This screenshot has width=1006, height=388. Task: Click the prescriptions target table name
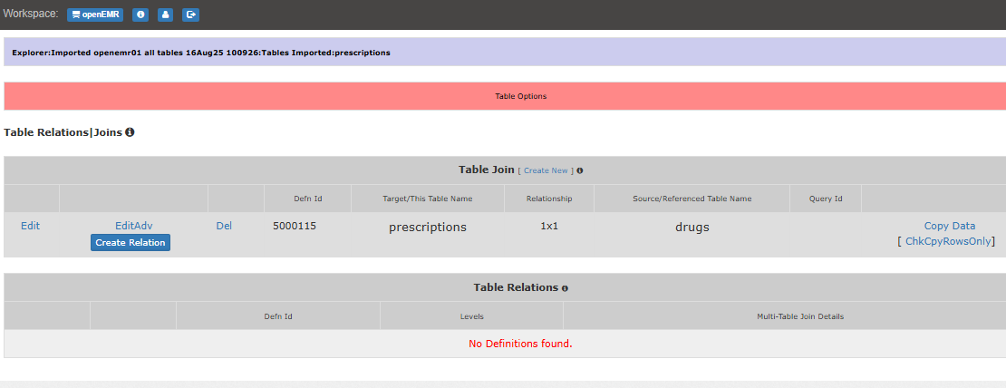click(427, 227)
